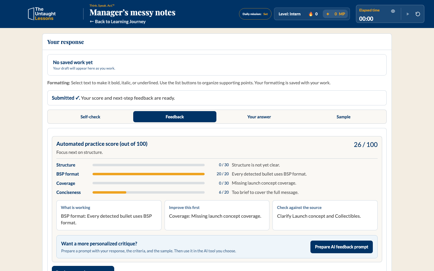Click "Want a more personalized critique?" heading

[x=99, y=244]
